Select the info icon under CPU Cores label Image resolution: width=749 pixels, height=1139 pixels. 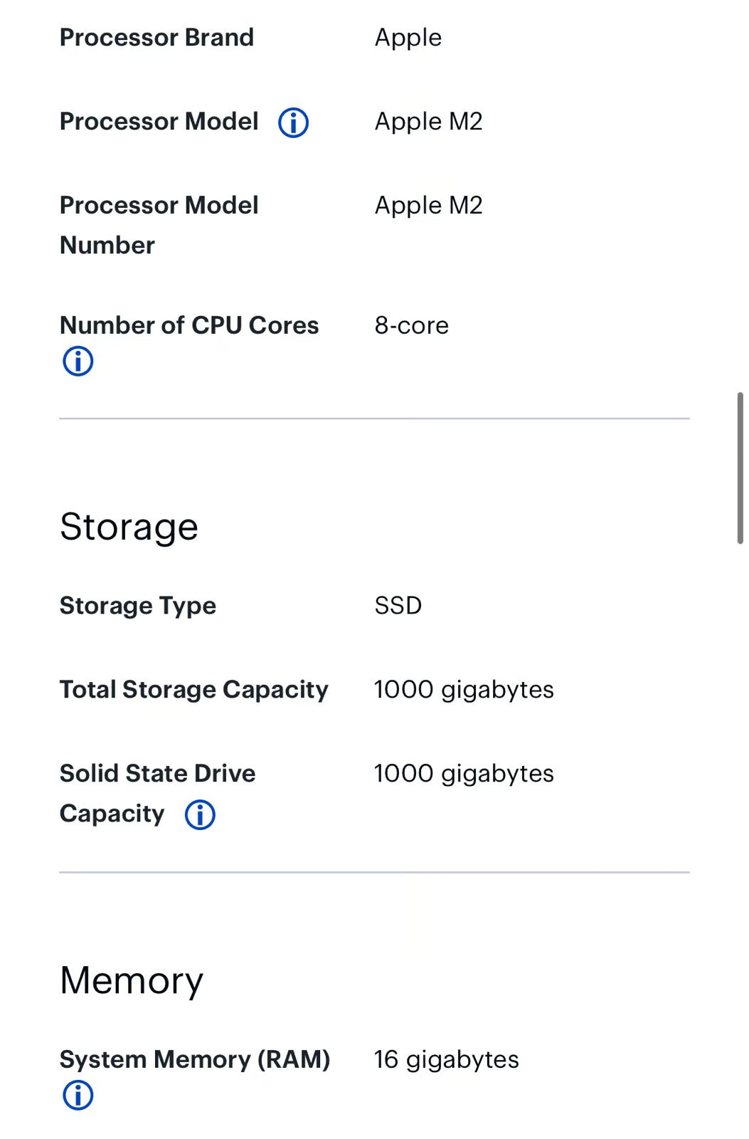click(x=78, y=361)
